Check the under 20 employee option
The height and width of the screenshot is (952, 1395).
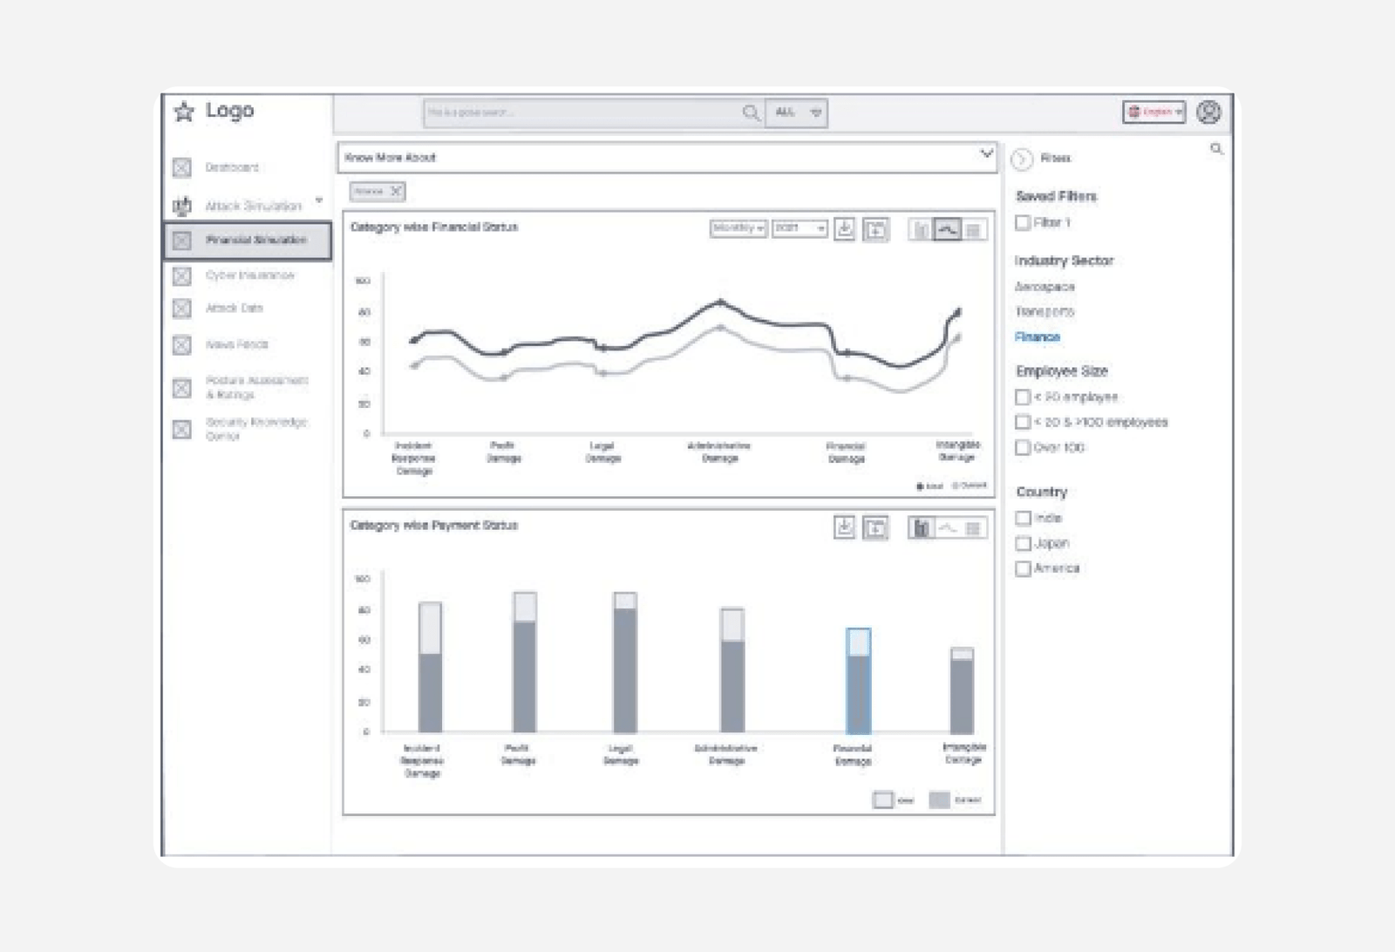(1023, 398)
